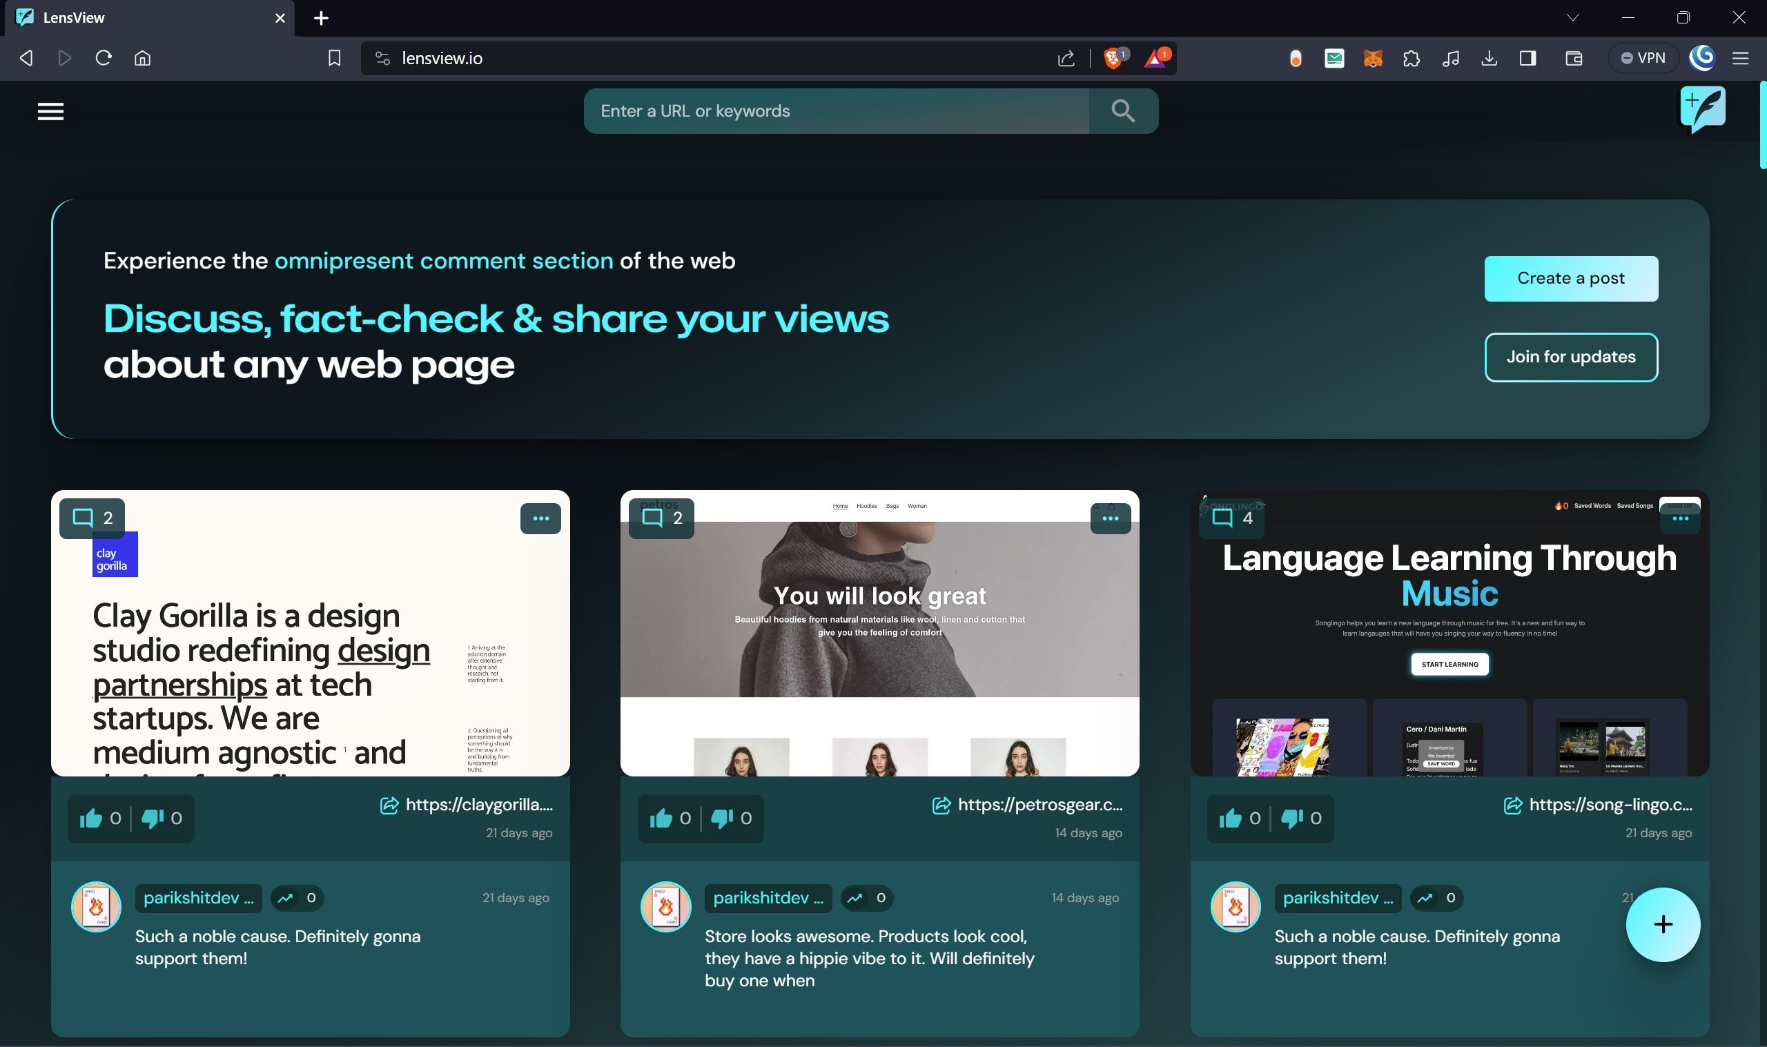Dislike the song-lingo post with thumbs down
Screen dimensions: 1767x1047
1292,819
